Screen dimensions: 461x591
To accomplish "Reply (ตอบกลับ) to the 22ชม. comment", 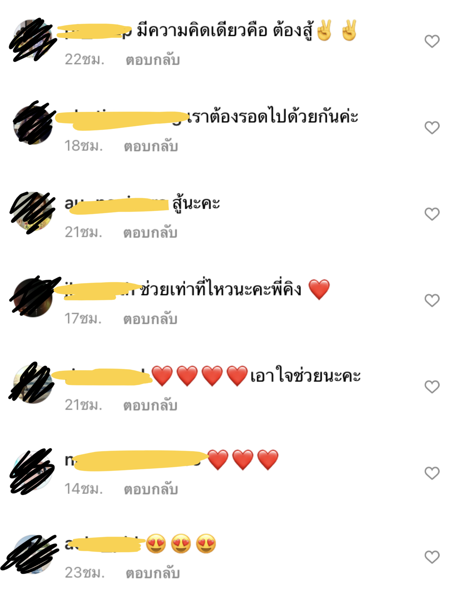I will (x=153, y=60).
